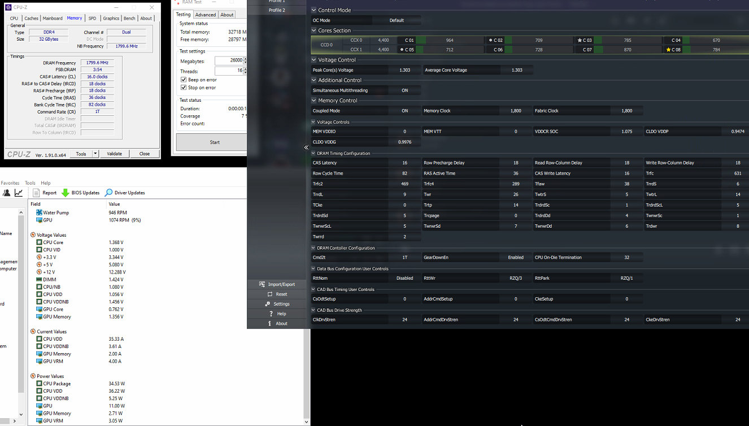Switch to the Bench tab in CPU-Z
Viewport: 749px width, 426px height.
(129, 18)
